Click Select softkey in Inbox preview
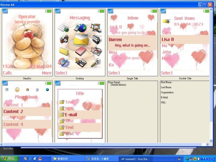The image size is (216, 162). 114,73
